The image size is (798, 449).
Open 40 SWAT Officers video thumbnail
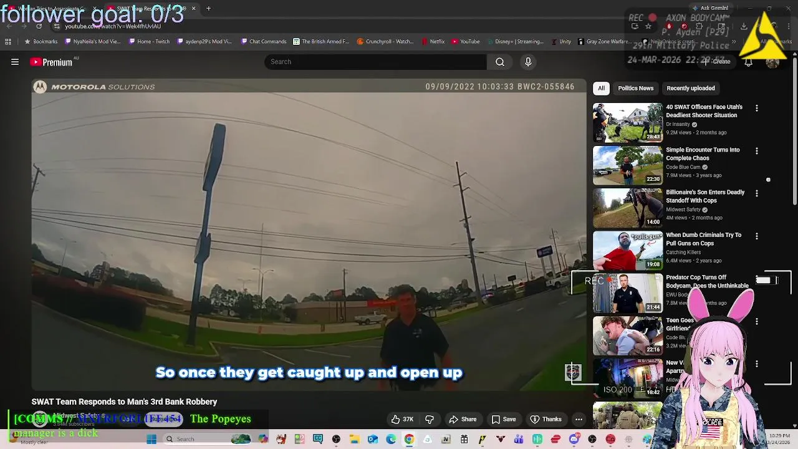pos(627,122)
